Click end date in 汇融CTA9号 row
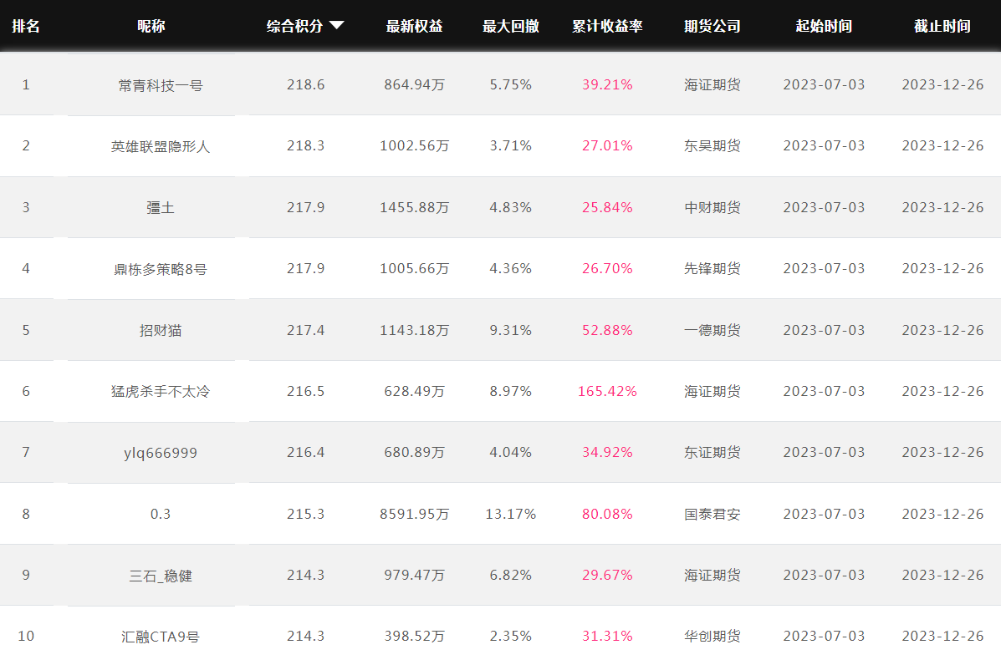 pyautogui.click(x=943, y=637)
